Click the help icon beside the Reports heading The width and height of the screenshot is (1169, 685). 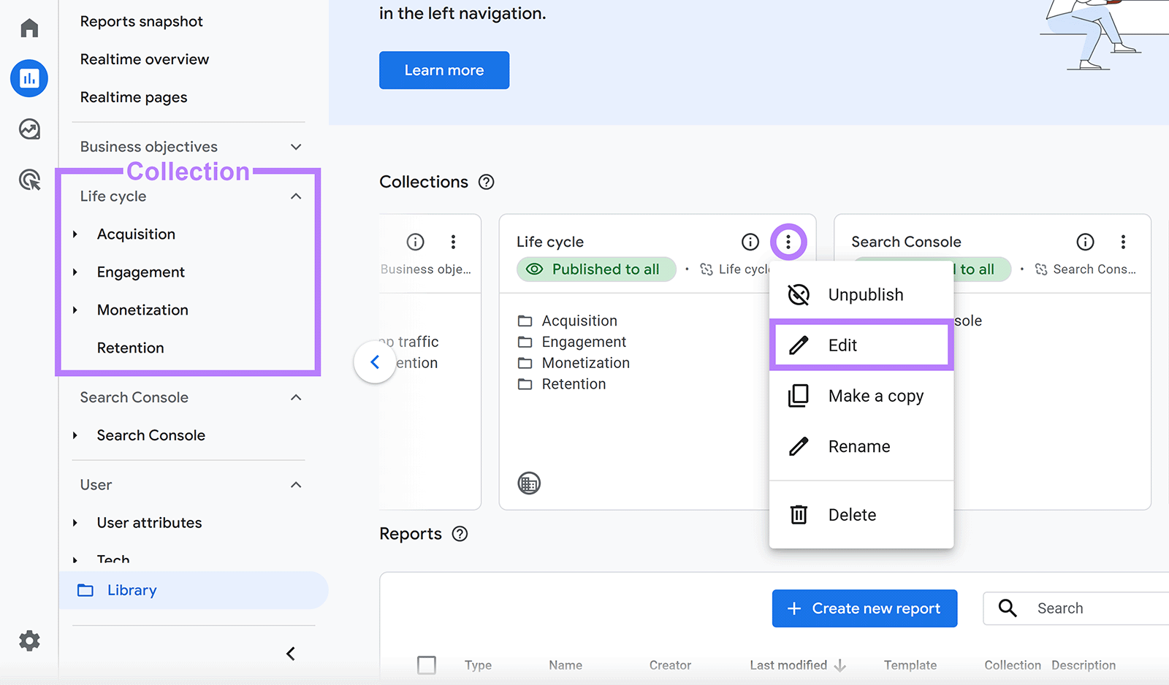pos(460,534)
